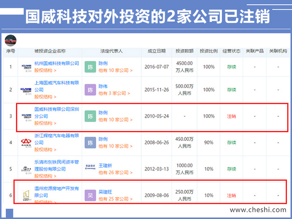Screen dimensions: 292x219
Task: Expand 他有 25 家公司 for 吴建旺
Action: click(116, 199)
